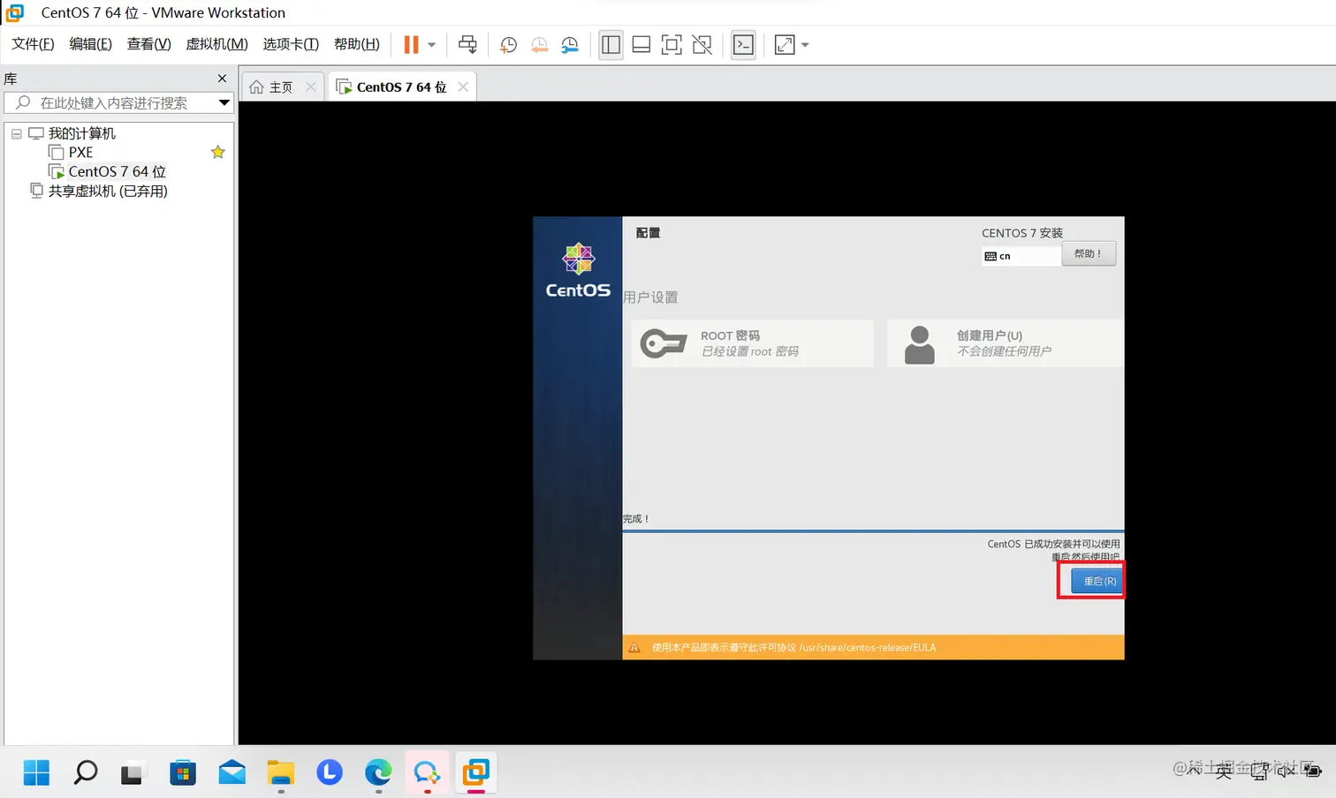Click the 重启(R) reboot button

pos(1099,581)
